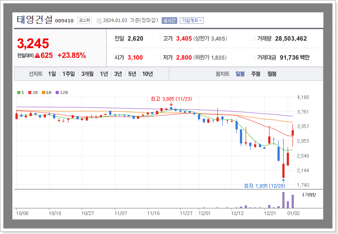Open the 실시간 real-time button
Viewport: 338px width, 234px height.
(x=169, y=20)
